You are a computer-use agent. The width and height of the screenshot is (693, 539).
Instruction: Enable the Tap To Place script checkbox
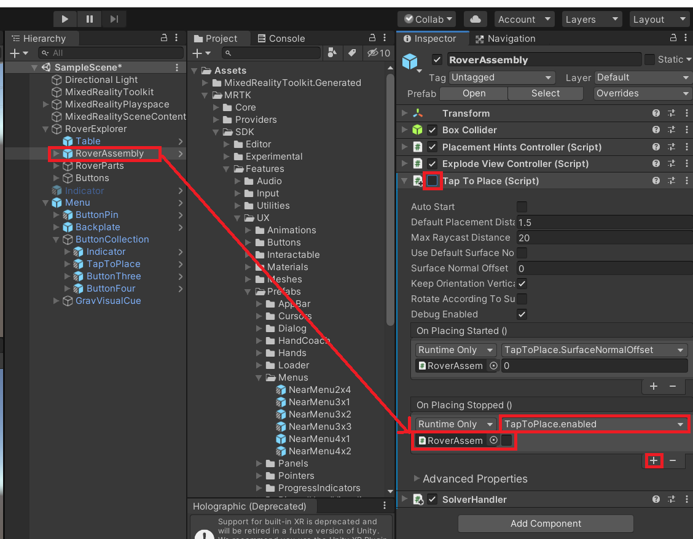(433, 180)
